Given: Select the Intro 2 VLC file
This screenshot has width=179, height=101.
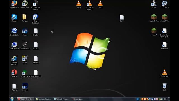Looking at the screenshot, I should coord(100,4).
